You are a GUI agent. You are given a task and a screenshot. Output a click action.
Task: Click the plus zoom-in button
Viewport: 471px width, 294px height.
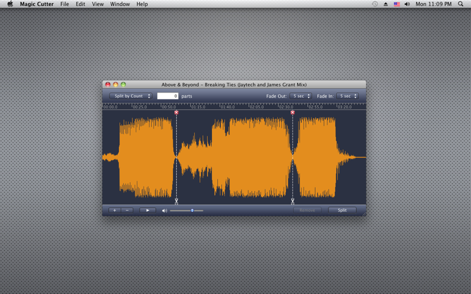pos(114,211)
